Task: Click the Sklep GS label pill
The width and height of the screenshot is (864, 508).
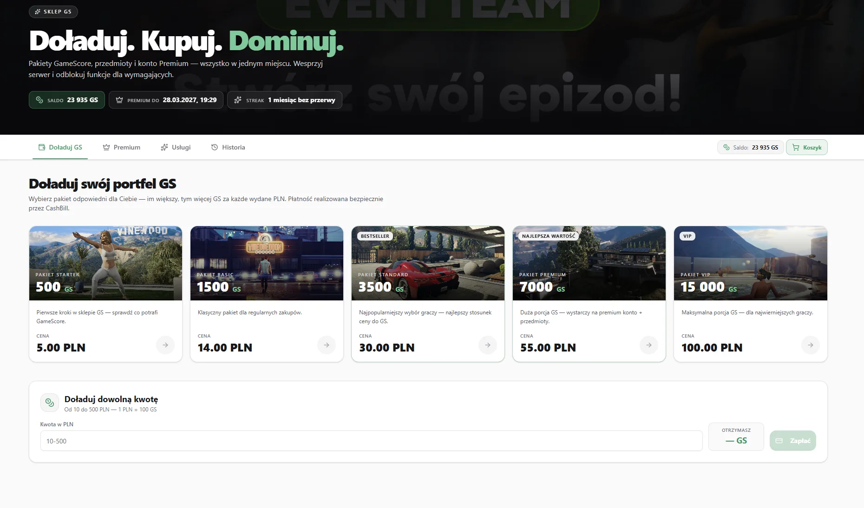Action: click(x=53, y=12)
